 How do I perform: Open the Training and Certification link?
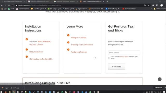pyautogui.click(x=82, y=45)
